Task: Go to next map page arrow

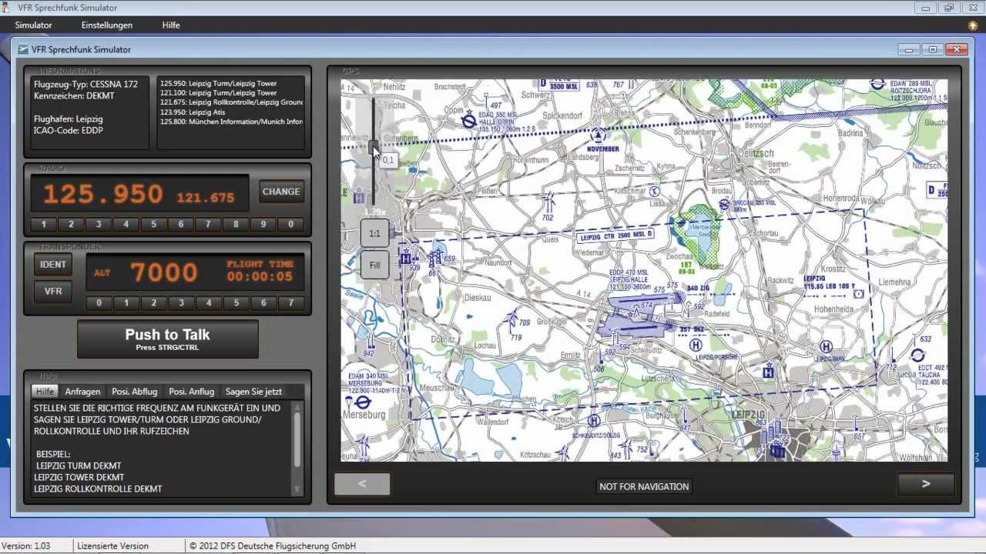Action: (x=926, y=484)
